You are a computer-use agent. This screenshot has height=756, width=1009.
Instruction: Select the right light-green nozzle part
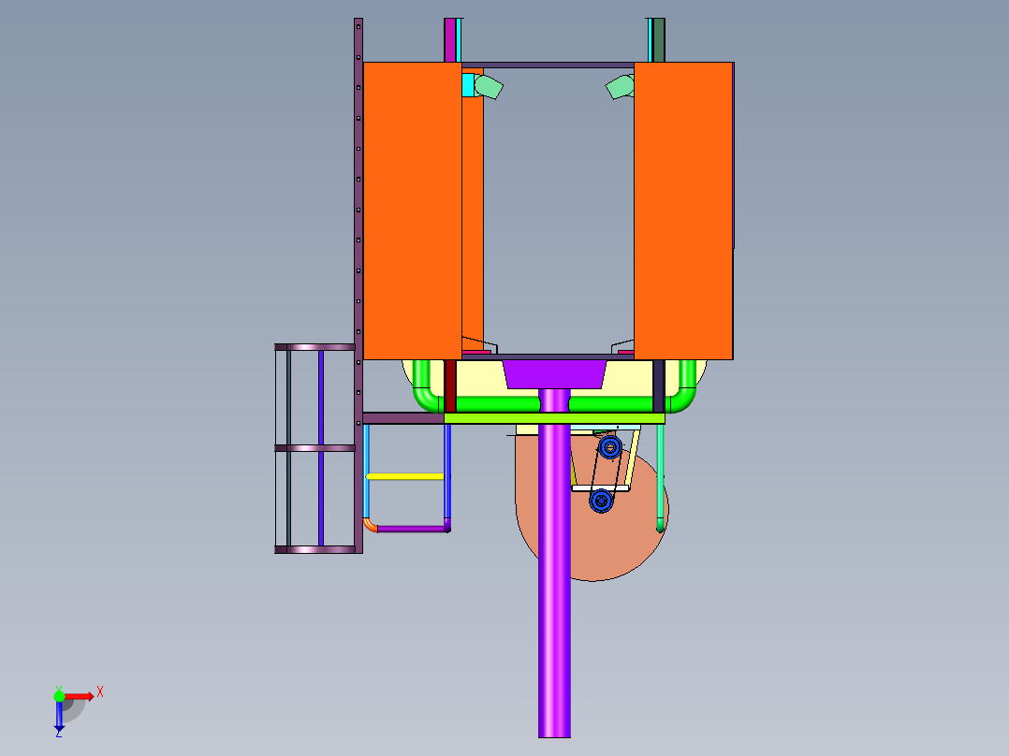click(621, 87)
